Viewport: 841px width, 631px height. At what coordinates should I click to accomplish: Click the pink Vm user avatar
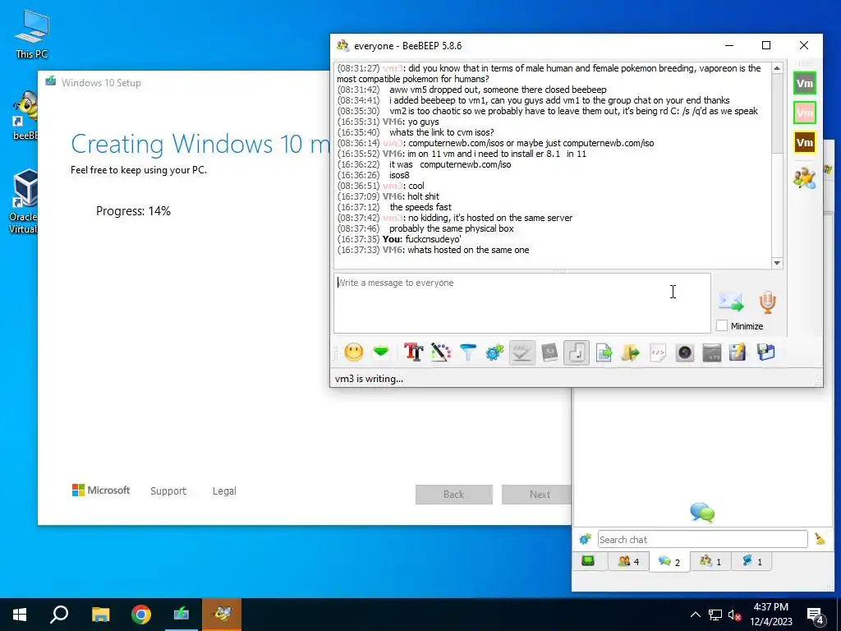(x=805, y=113)
